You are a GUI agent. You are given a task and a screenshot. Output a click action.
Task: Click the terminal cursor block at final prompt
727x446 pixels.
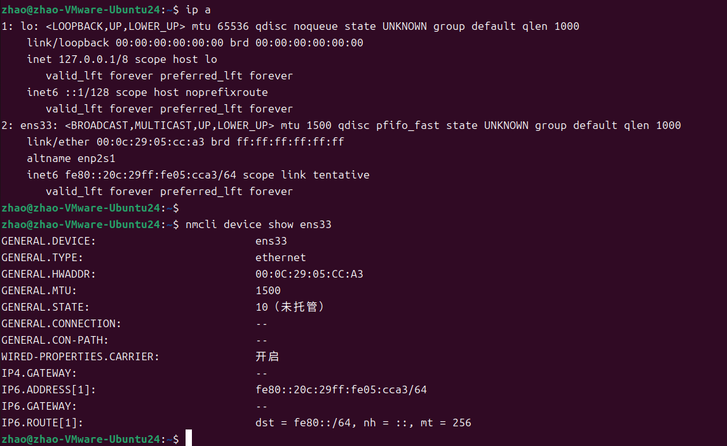coord(189,438)
